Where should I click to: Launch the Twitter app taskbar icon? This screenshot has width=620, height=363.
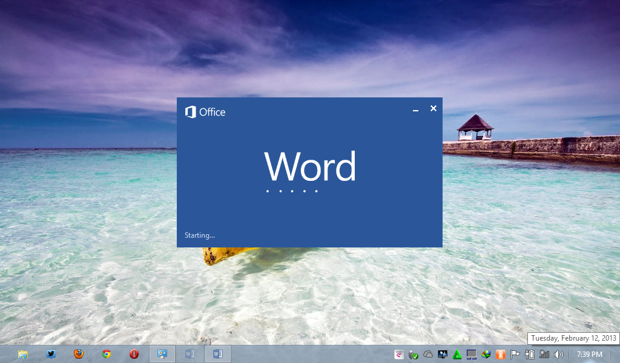[51, 354]
